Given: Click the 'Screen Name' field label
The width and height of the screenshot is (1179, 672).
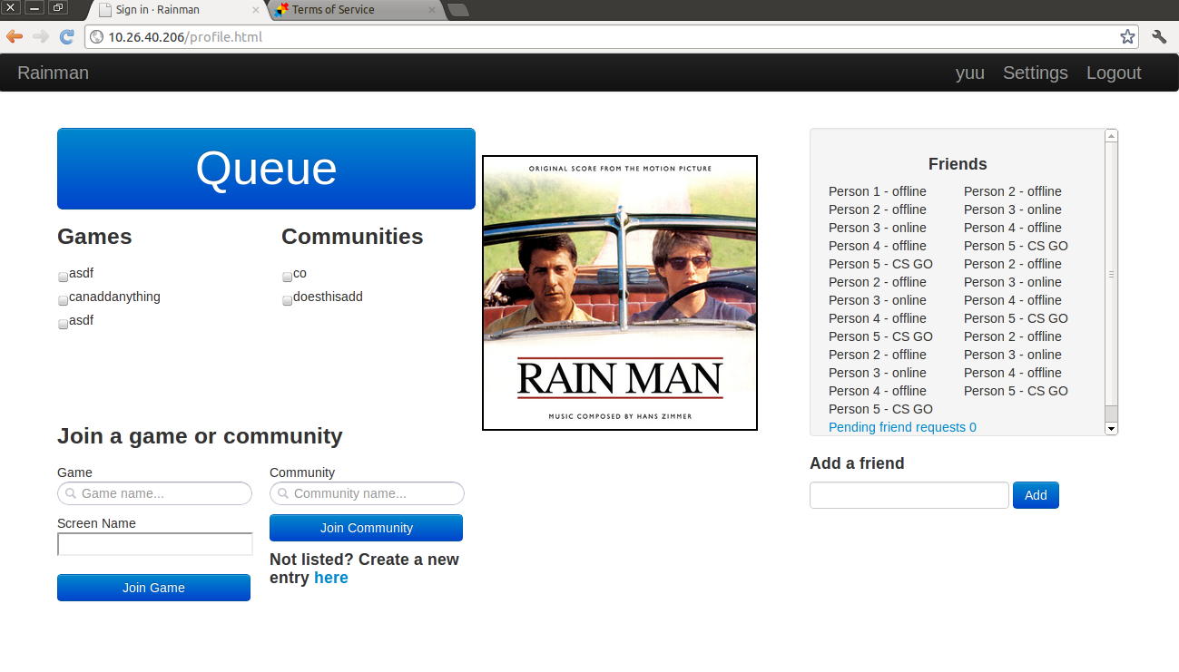Looking at the screenshot, I should [x=96, y=523].
